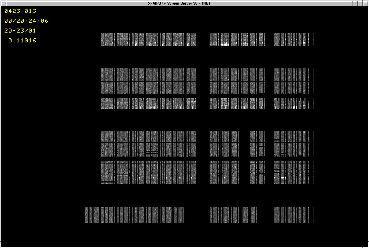The width and height of the screenshot is (369, 248).
Task: Click the bottom-row middle data panel
Action: pos(233,215)
